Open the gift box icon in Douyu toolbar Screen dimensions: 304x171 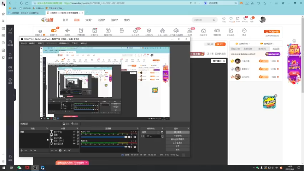click(122, 31)
